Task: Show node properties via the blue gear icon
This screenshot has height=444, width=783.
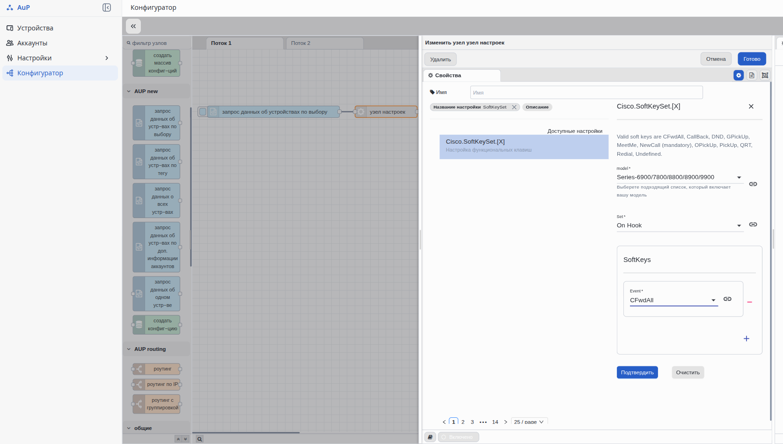Action: 739,75
